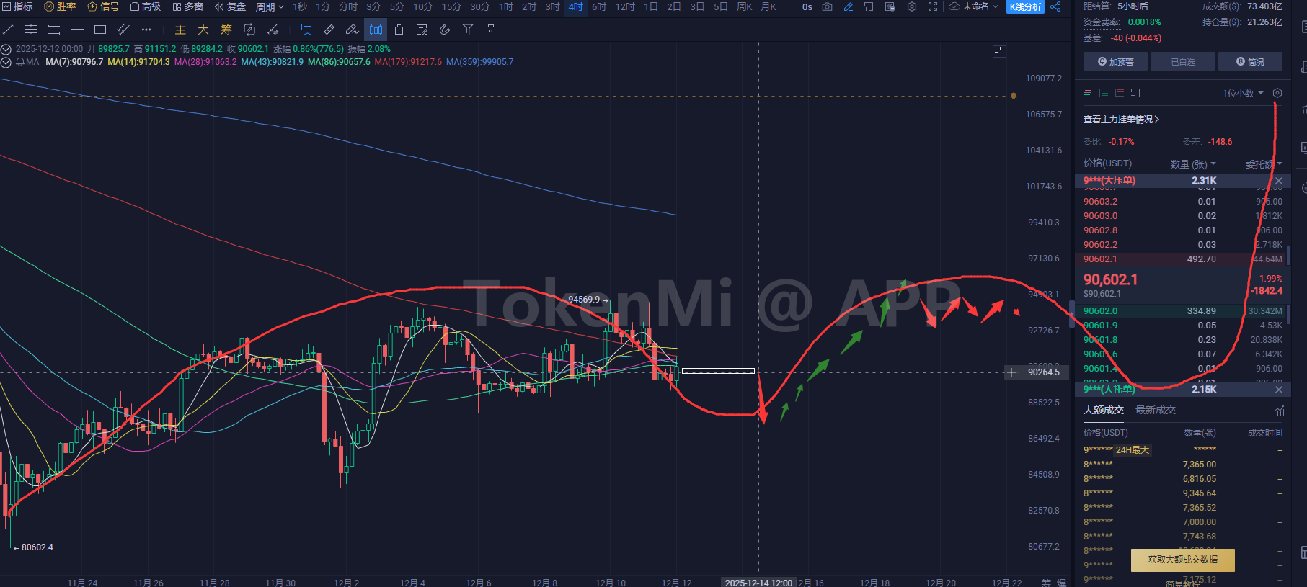Open the ruler measurement tool
Image resolution: width=1307 pixels, height=587 pixels.
pyautogui.click(x=329, y=30)
